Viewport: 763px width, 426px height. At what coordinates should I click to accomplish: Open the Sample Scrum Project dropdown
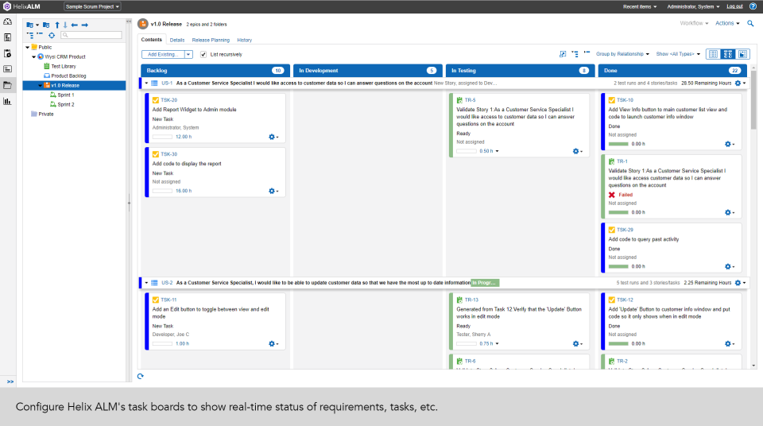pos(92,6)
